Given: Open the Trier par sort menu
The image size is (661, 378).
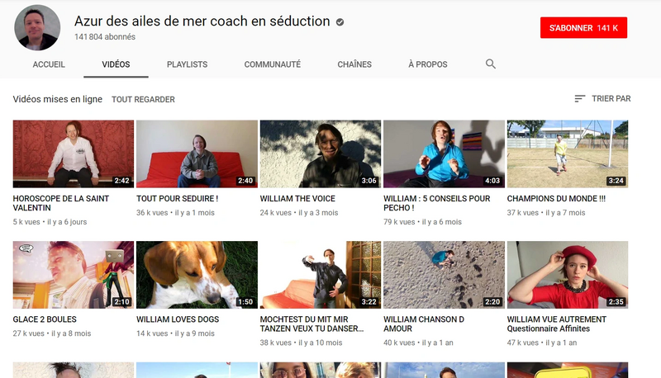Looking at the screenshot, I should click(602, 99).
